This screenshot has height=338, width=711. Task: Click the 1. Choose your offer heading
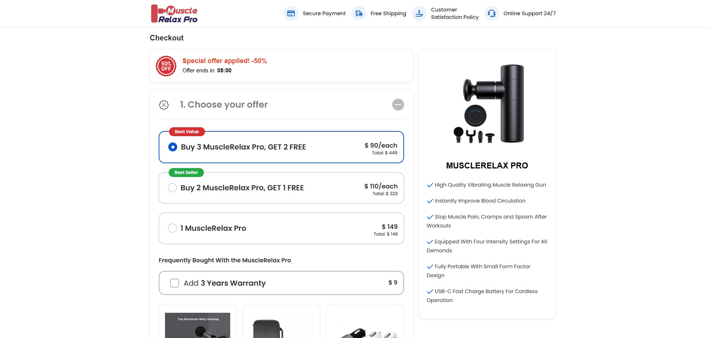224,105
